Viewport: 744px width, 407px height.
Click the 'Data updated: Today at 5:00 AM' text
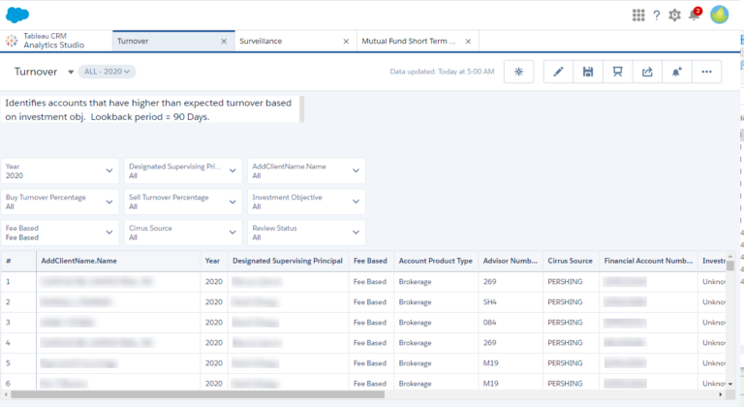click(442, 72)
